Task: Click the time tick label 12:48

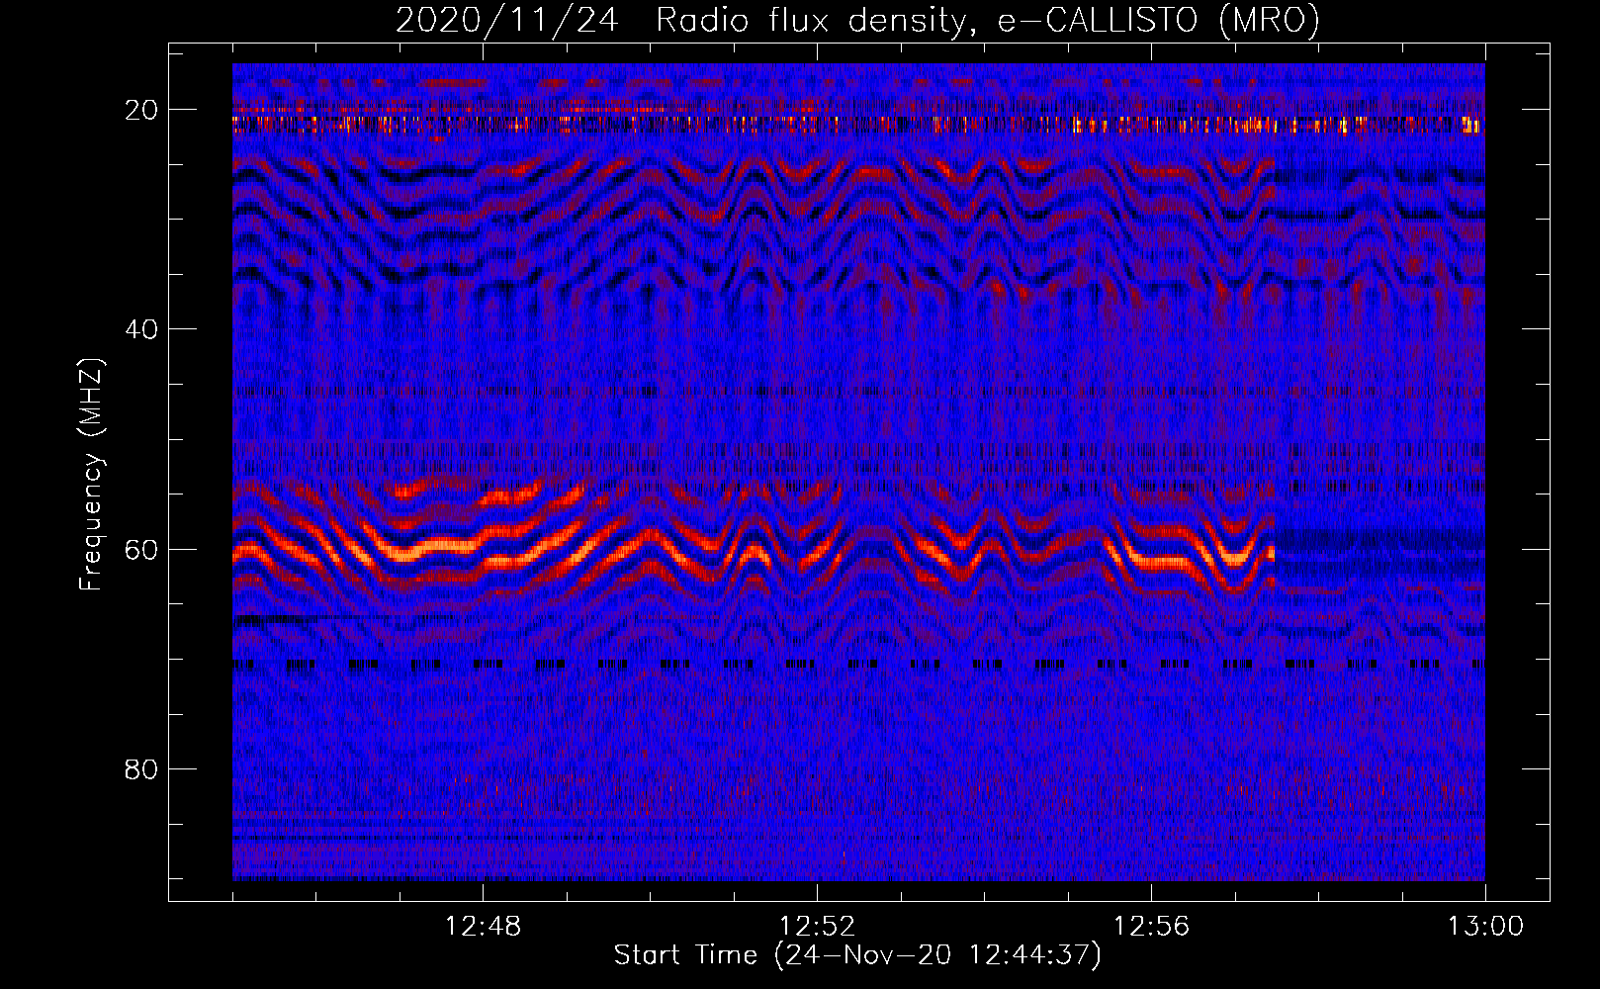Action: (x=483, y=927)
